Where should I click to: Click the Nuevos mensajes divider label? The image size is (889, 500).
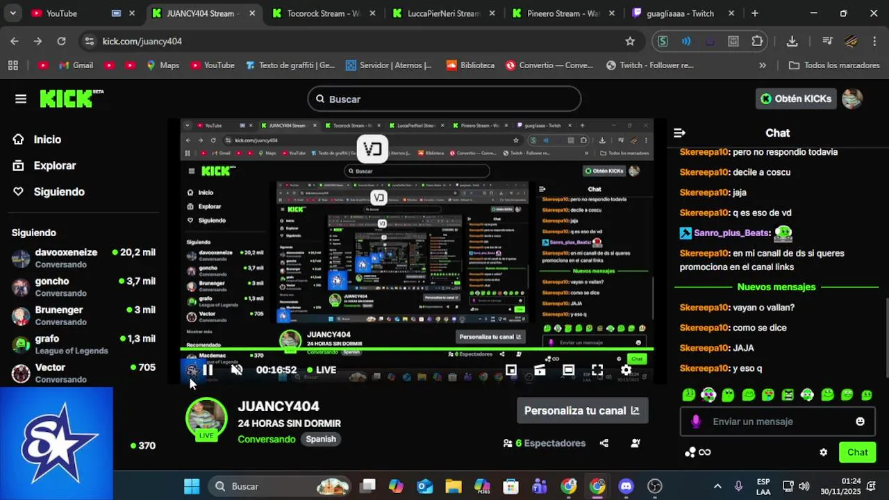point(776,287)
